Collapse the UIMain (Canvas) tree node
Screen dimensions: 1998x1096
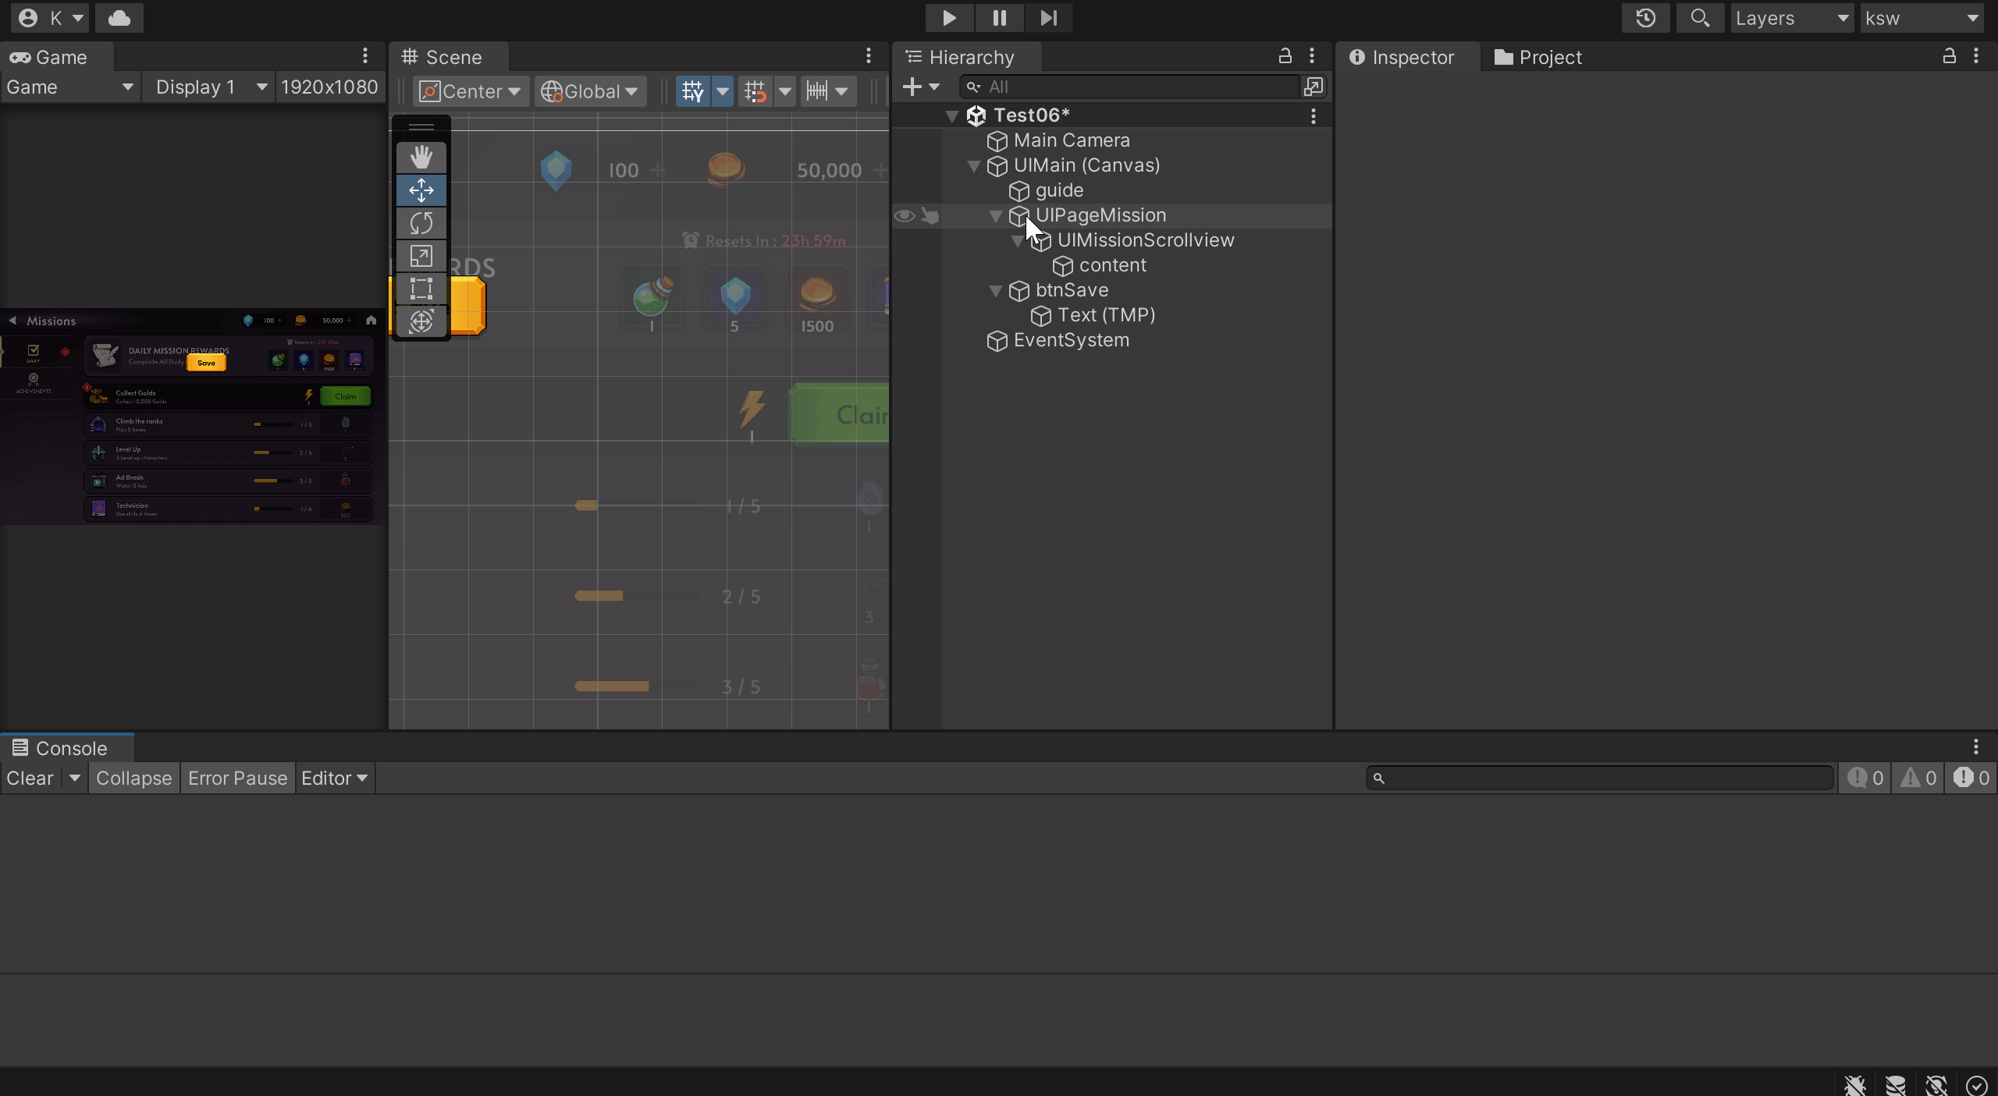click(973, 165)
